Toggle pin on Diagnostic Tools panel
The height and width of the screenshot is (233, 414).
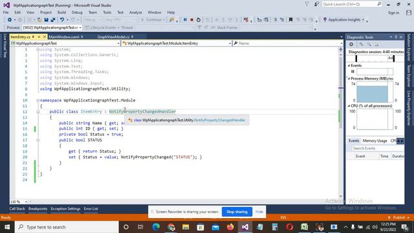click(396, 38)
